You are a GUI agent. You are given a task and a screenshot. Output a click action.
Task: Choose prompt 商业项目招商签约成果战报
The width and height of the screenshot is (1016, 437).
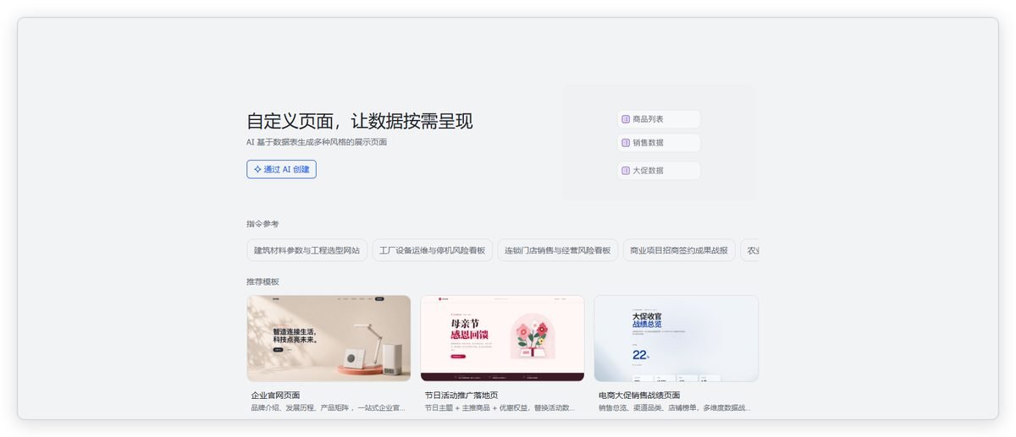tap(679, 250)
